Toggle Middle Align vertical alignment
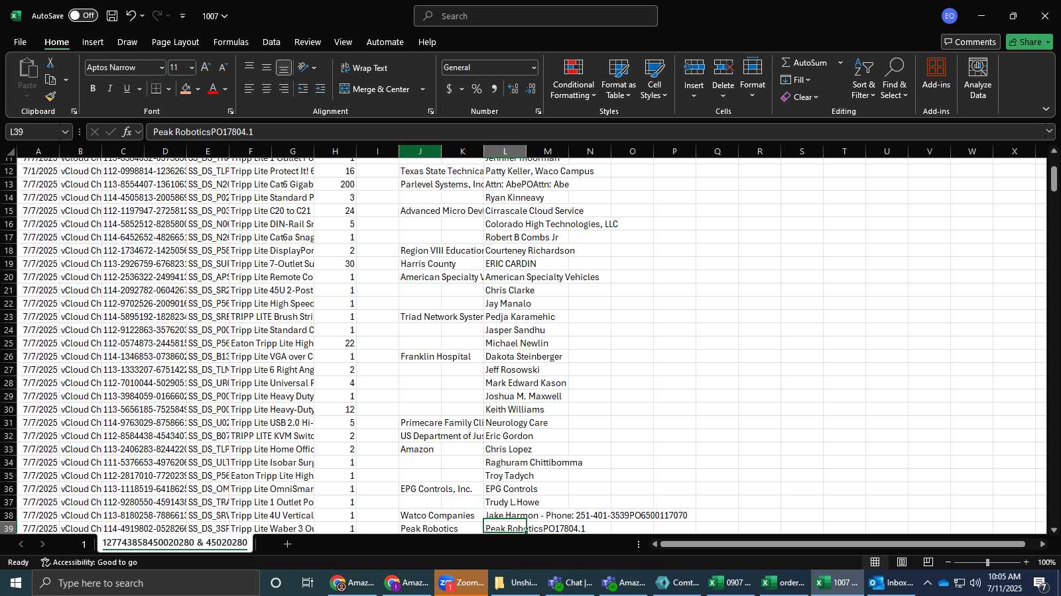The image size is (1061, 596). [267, 68]
